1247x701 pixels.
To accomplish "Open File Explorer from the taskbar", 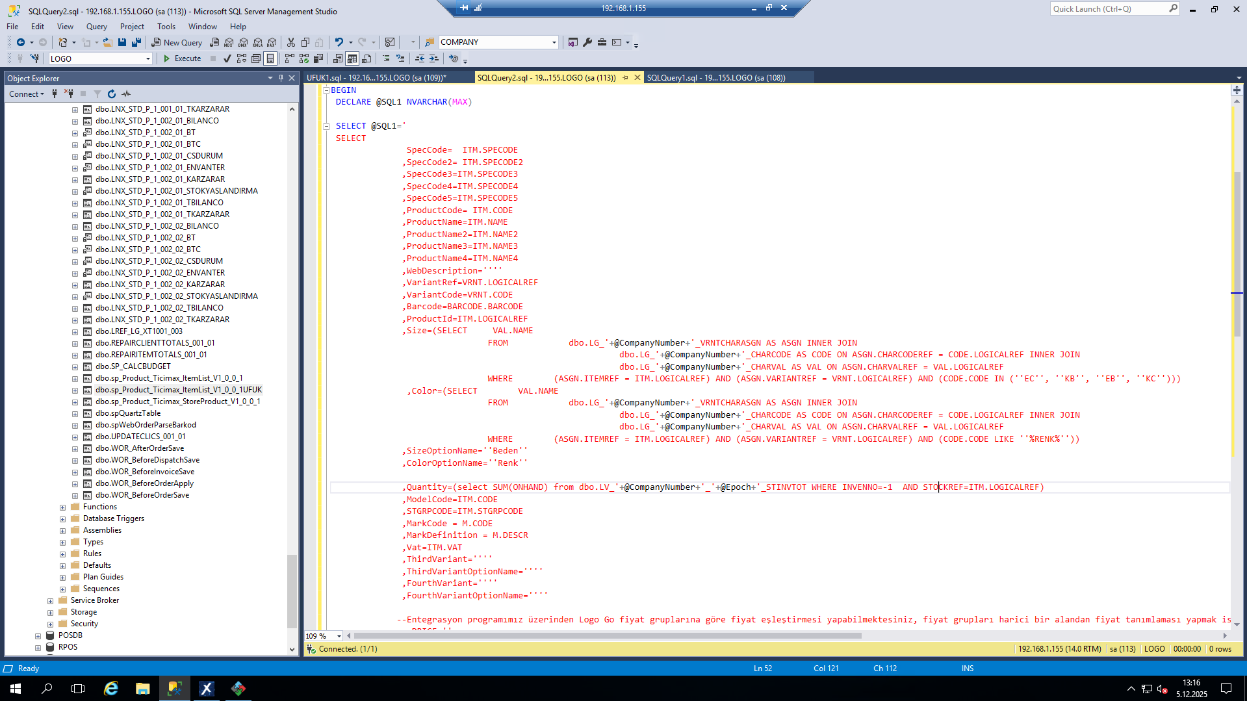I will (142, 689).
